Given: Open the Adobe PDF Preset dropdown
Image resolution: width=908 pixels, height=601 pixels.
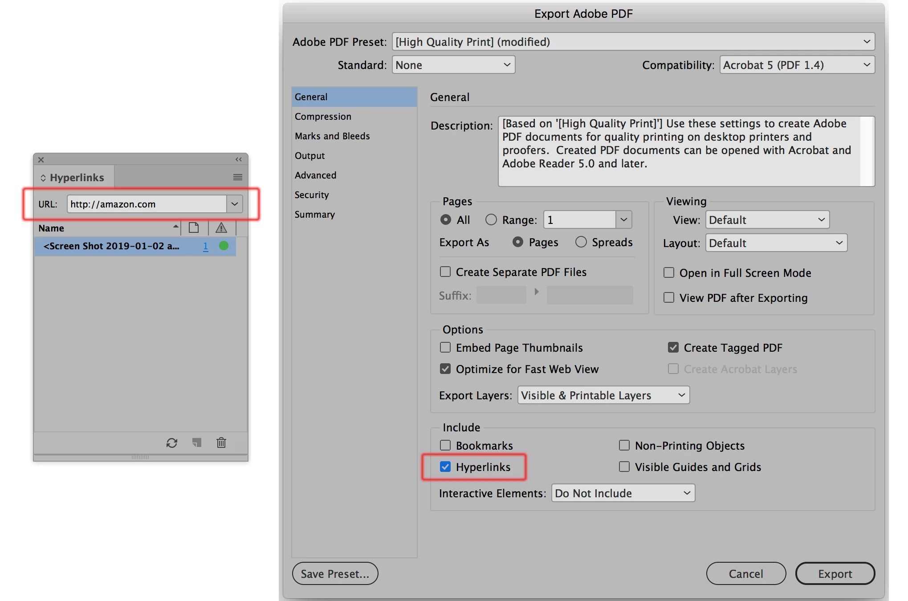Looking at the screenshot, I should (633, 42).
